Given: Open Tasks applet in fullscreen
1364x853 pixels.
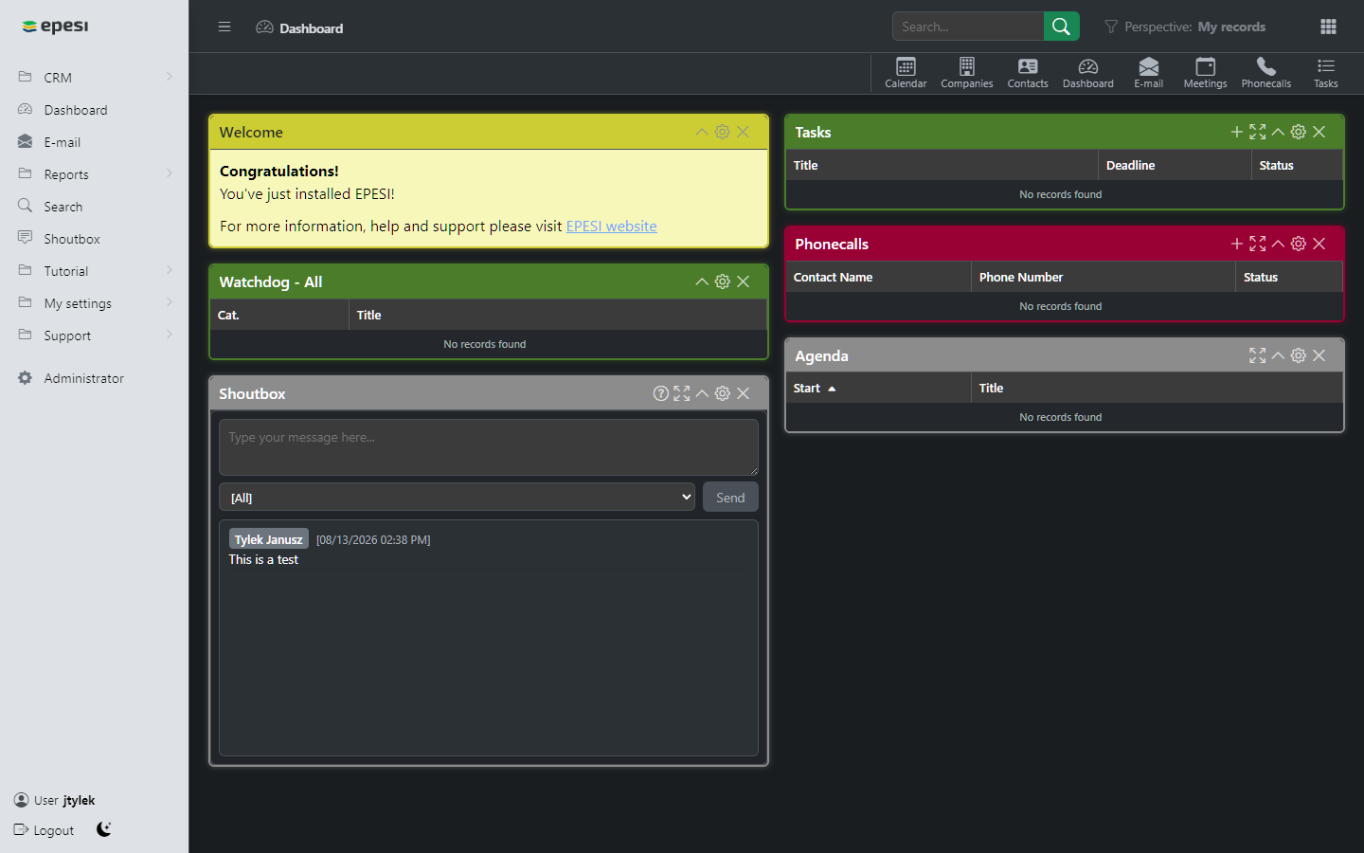Looking at the screenshot, I should (x=1258, y=132).
